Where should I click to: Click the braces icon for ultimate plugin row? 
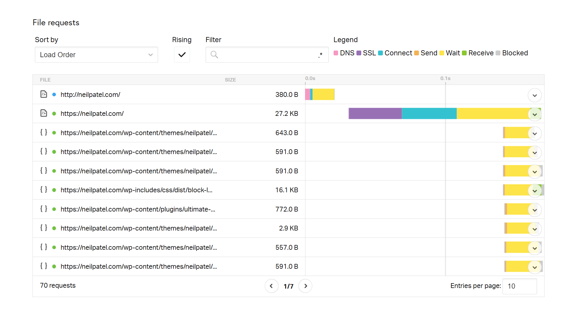point(44,209)
